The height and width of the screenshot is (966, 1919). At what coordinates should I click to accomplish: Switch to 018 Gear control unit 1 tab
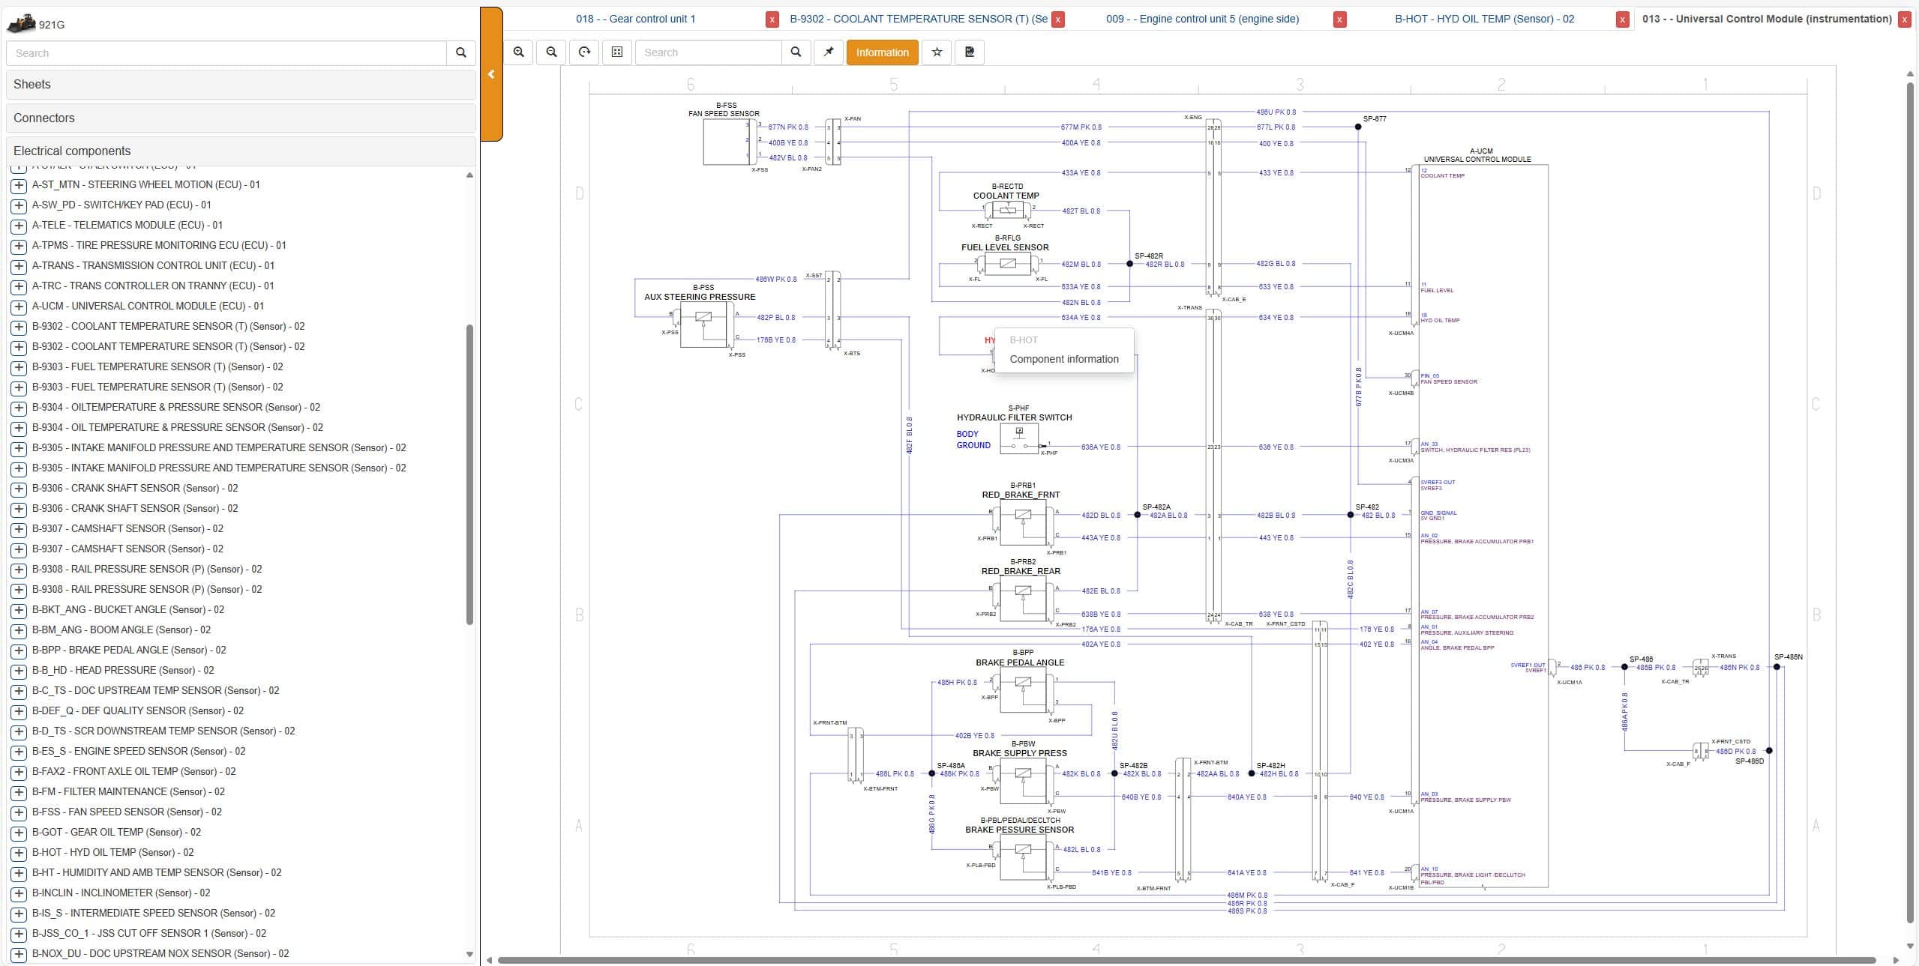pos(635,19)
